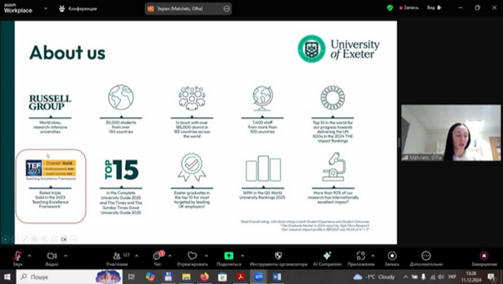Open Microsoft Word from taskbar
Image resolution: width=503 pixels, height=284 pixels.
click(277, 277)
